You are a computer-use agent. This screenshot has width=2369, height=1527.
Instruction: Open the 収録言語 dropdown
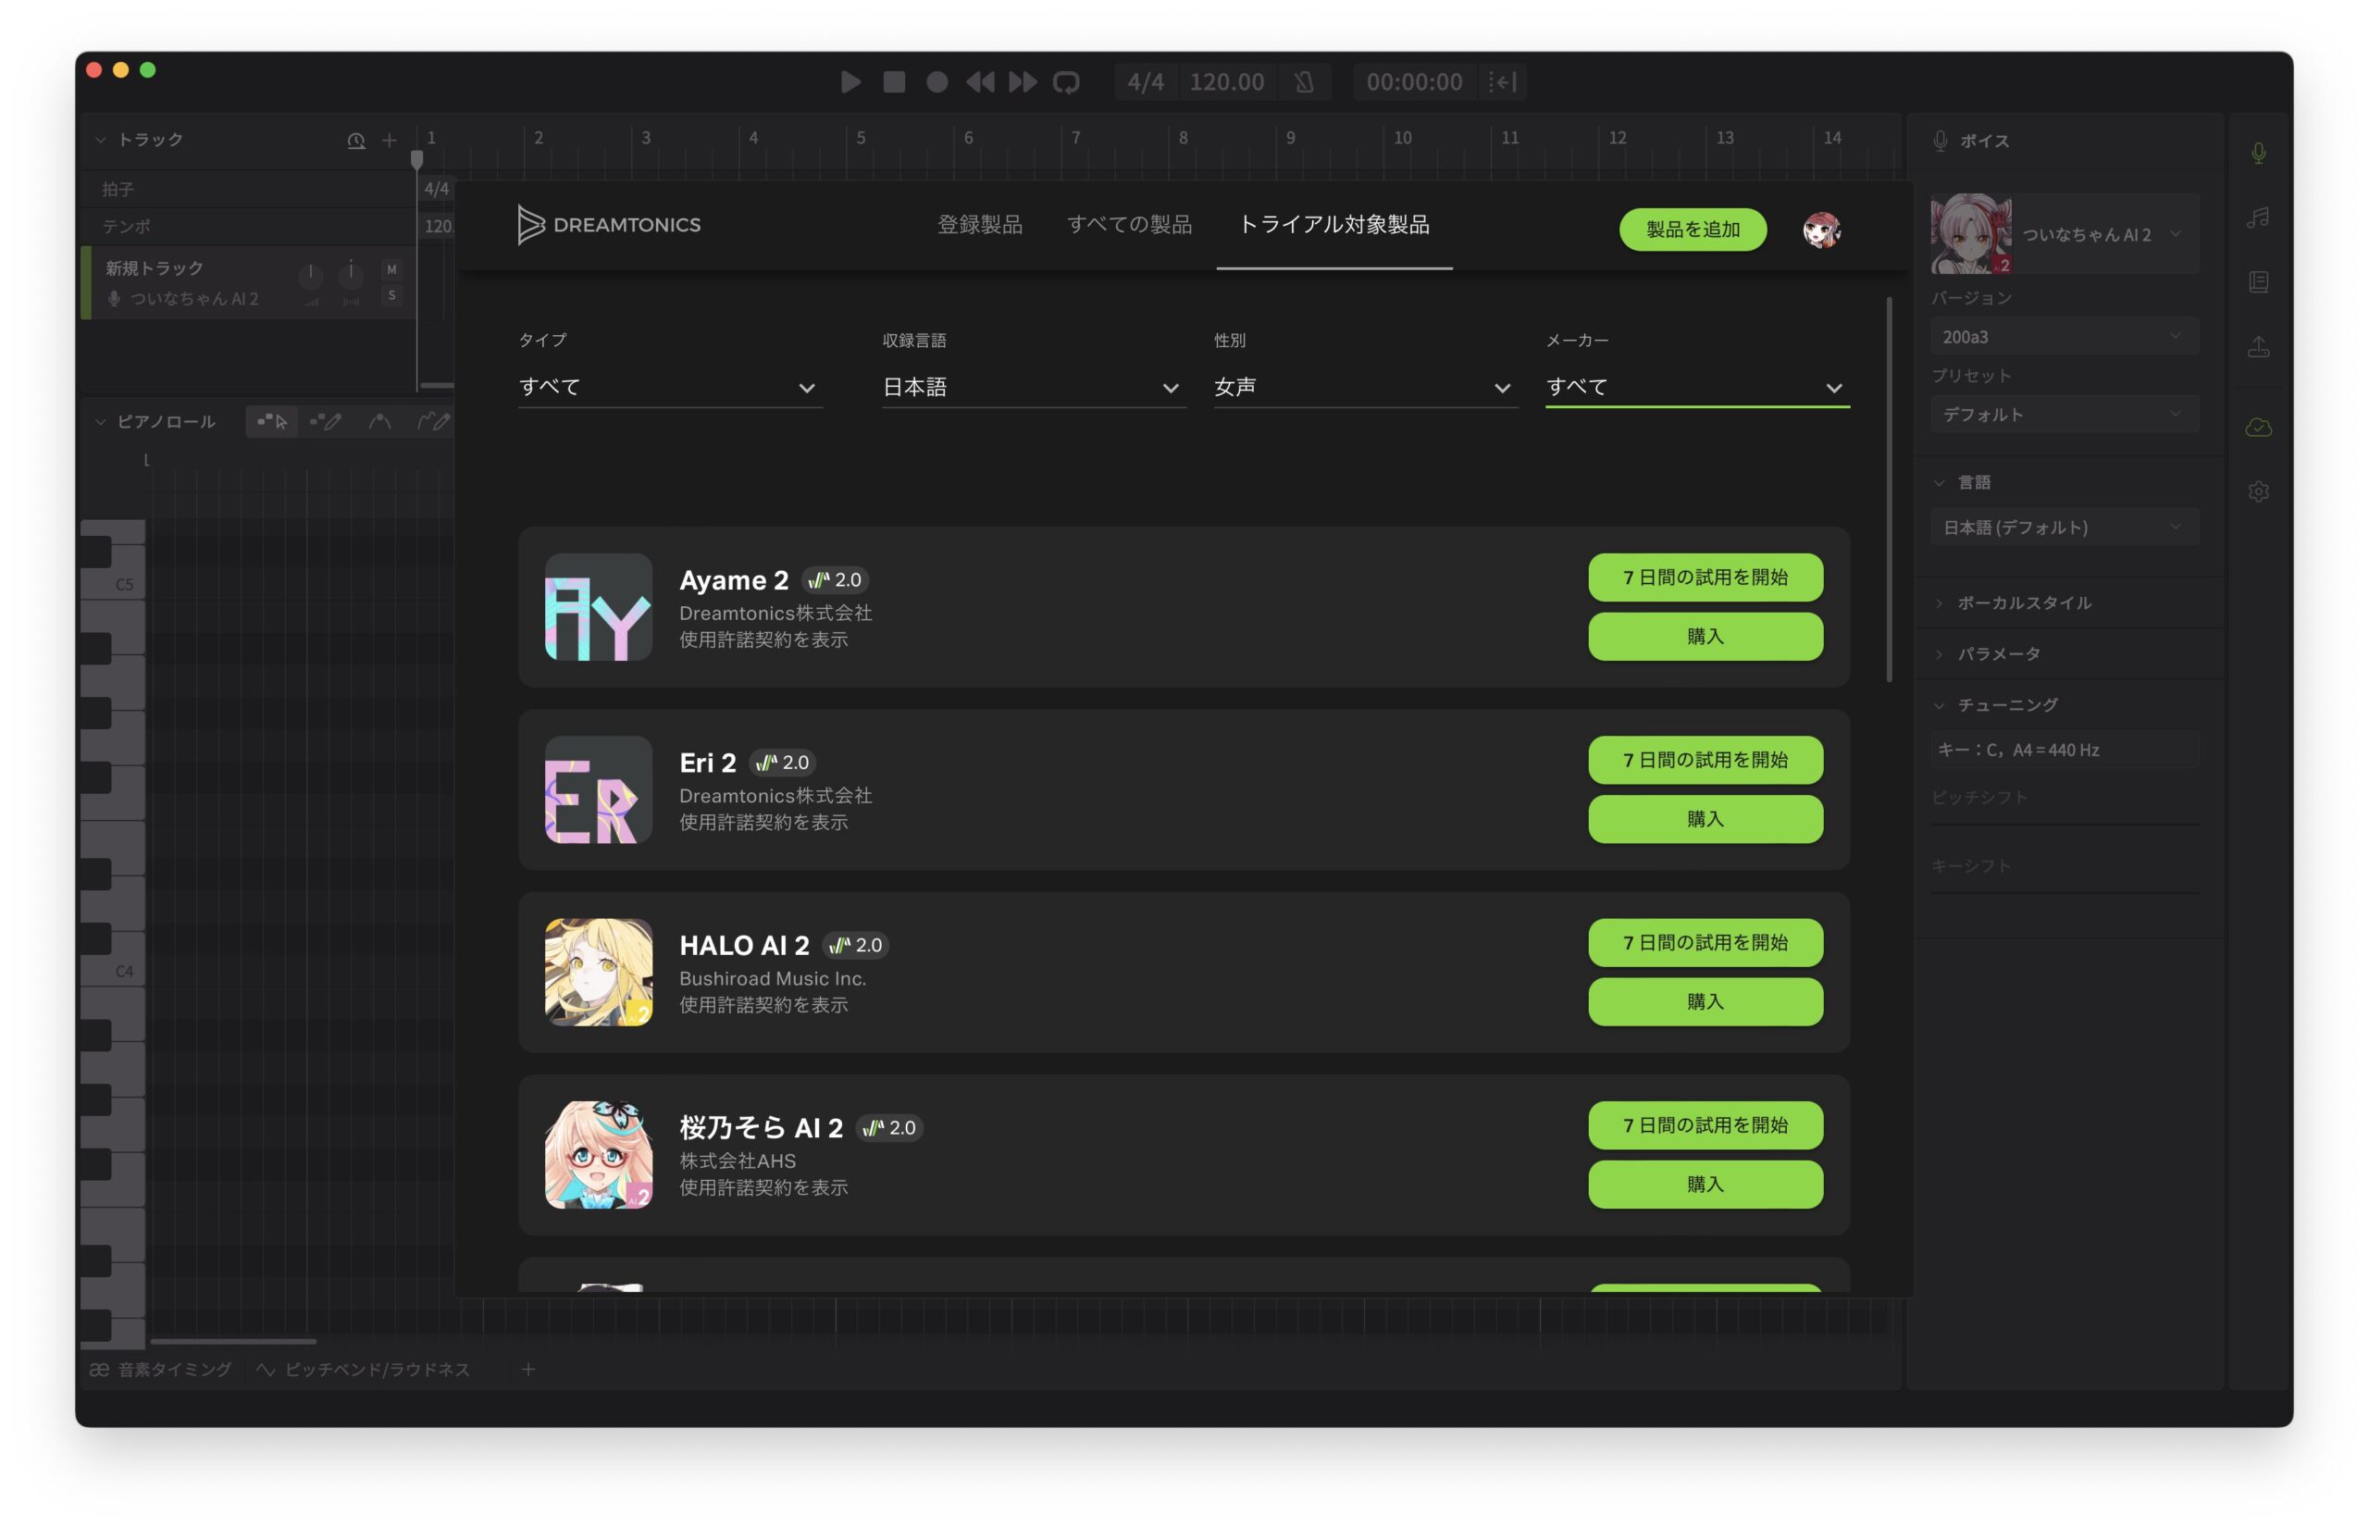click(1034, 387)
